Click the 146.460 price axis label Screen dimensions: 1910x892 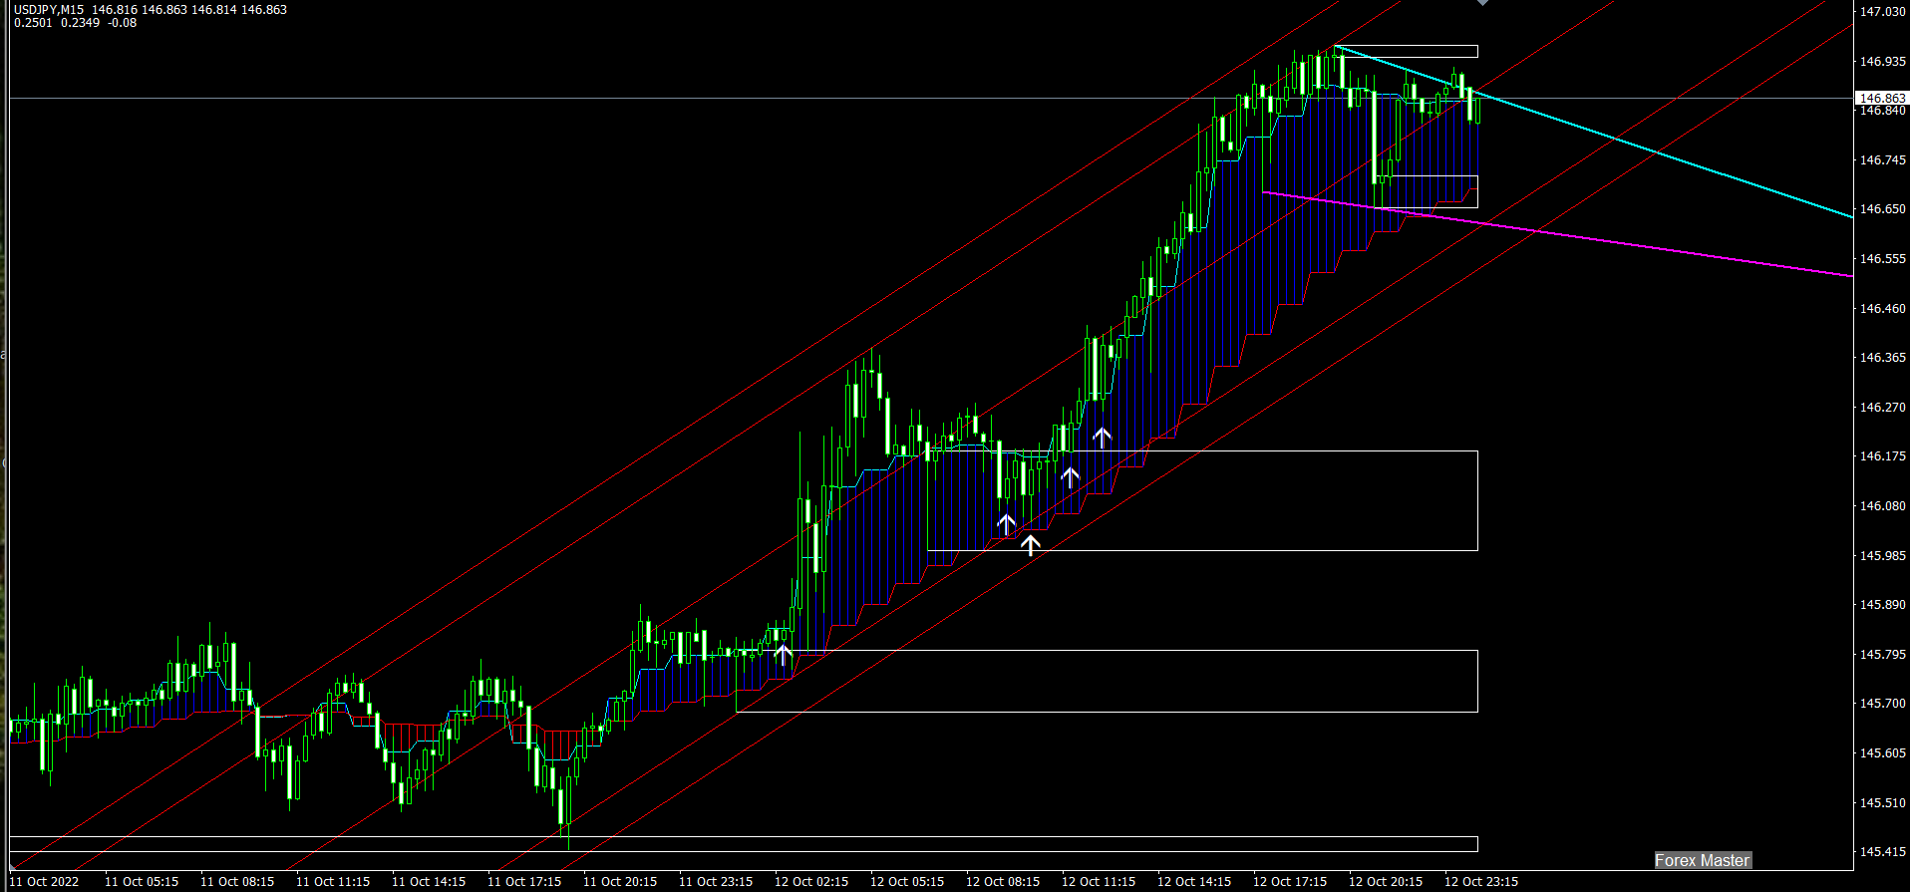1882,309
